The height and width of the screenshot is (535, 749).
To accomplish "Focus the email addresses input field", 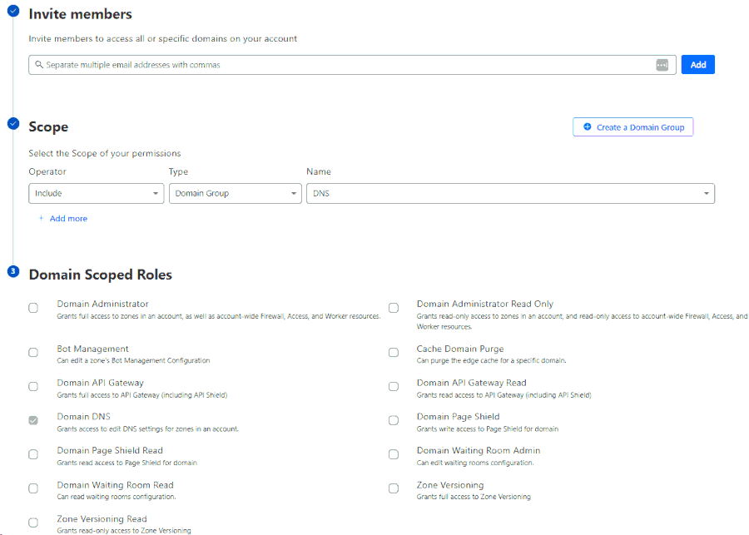I will coord(353,65).
